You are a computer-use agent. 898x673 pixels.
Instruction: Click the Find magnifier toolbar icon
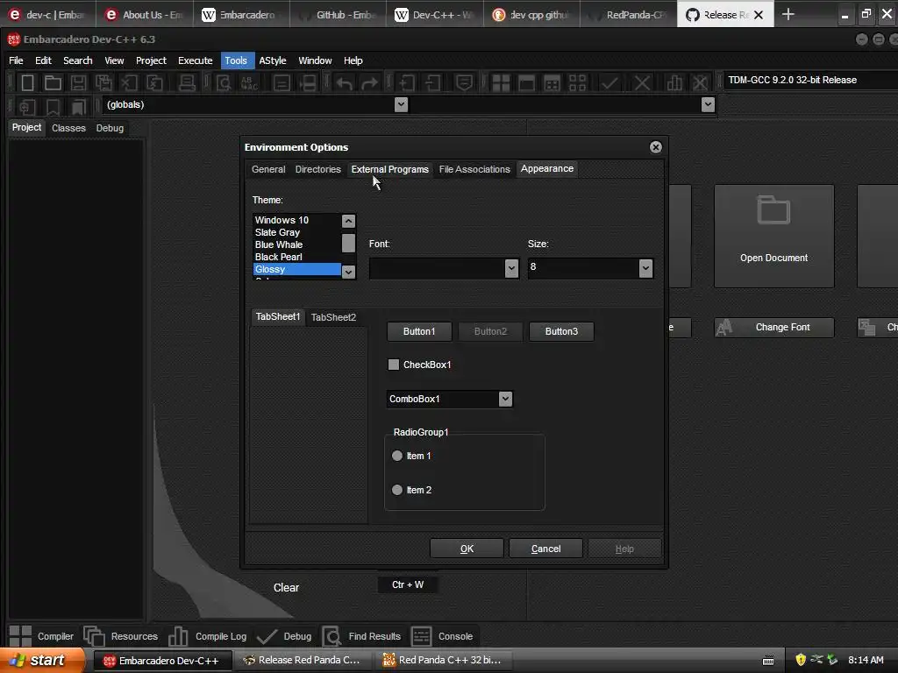pos(224,83)
